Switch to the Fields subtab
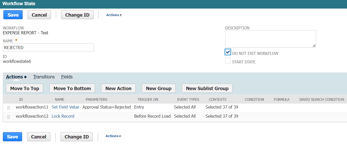The image size is (347, 147). [67, 77]
